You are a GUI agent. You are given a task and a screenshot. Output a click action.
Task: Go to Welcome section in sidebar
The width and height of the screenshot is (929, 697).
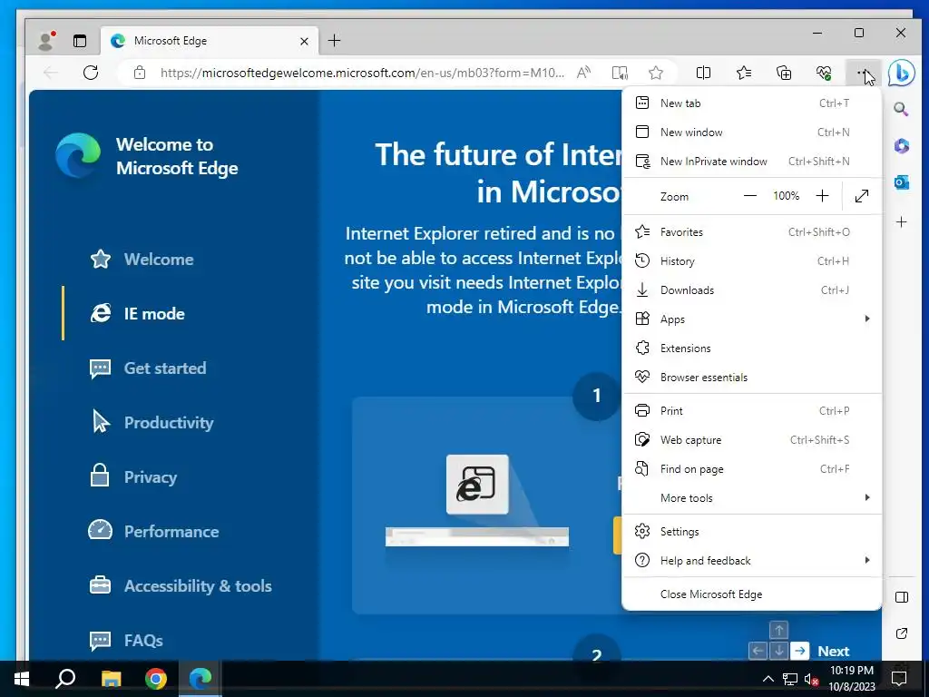click(142, 259)
